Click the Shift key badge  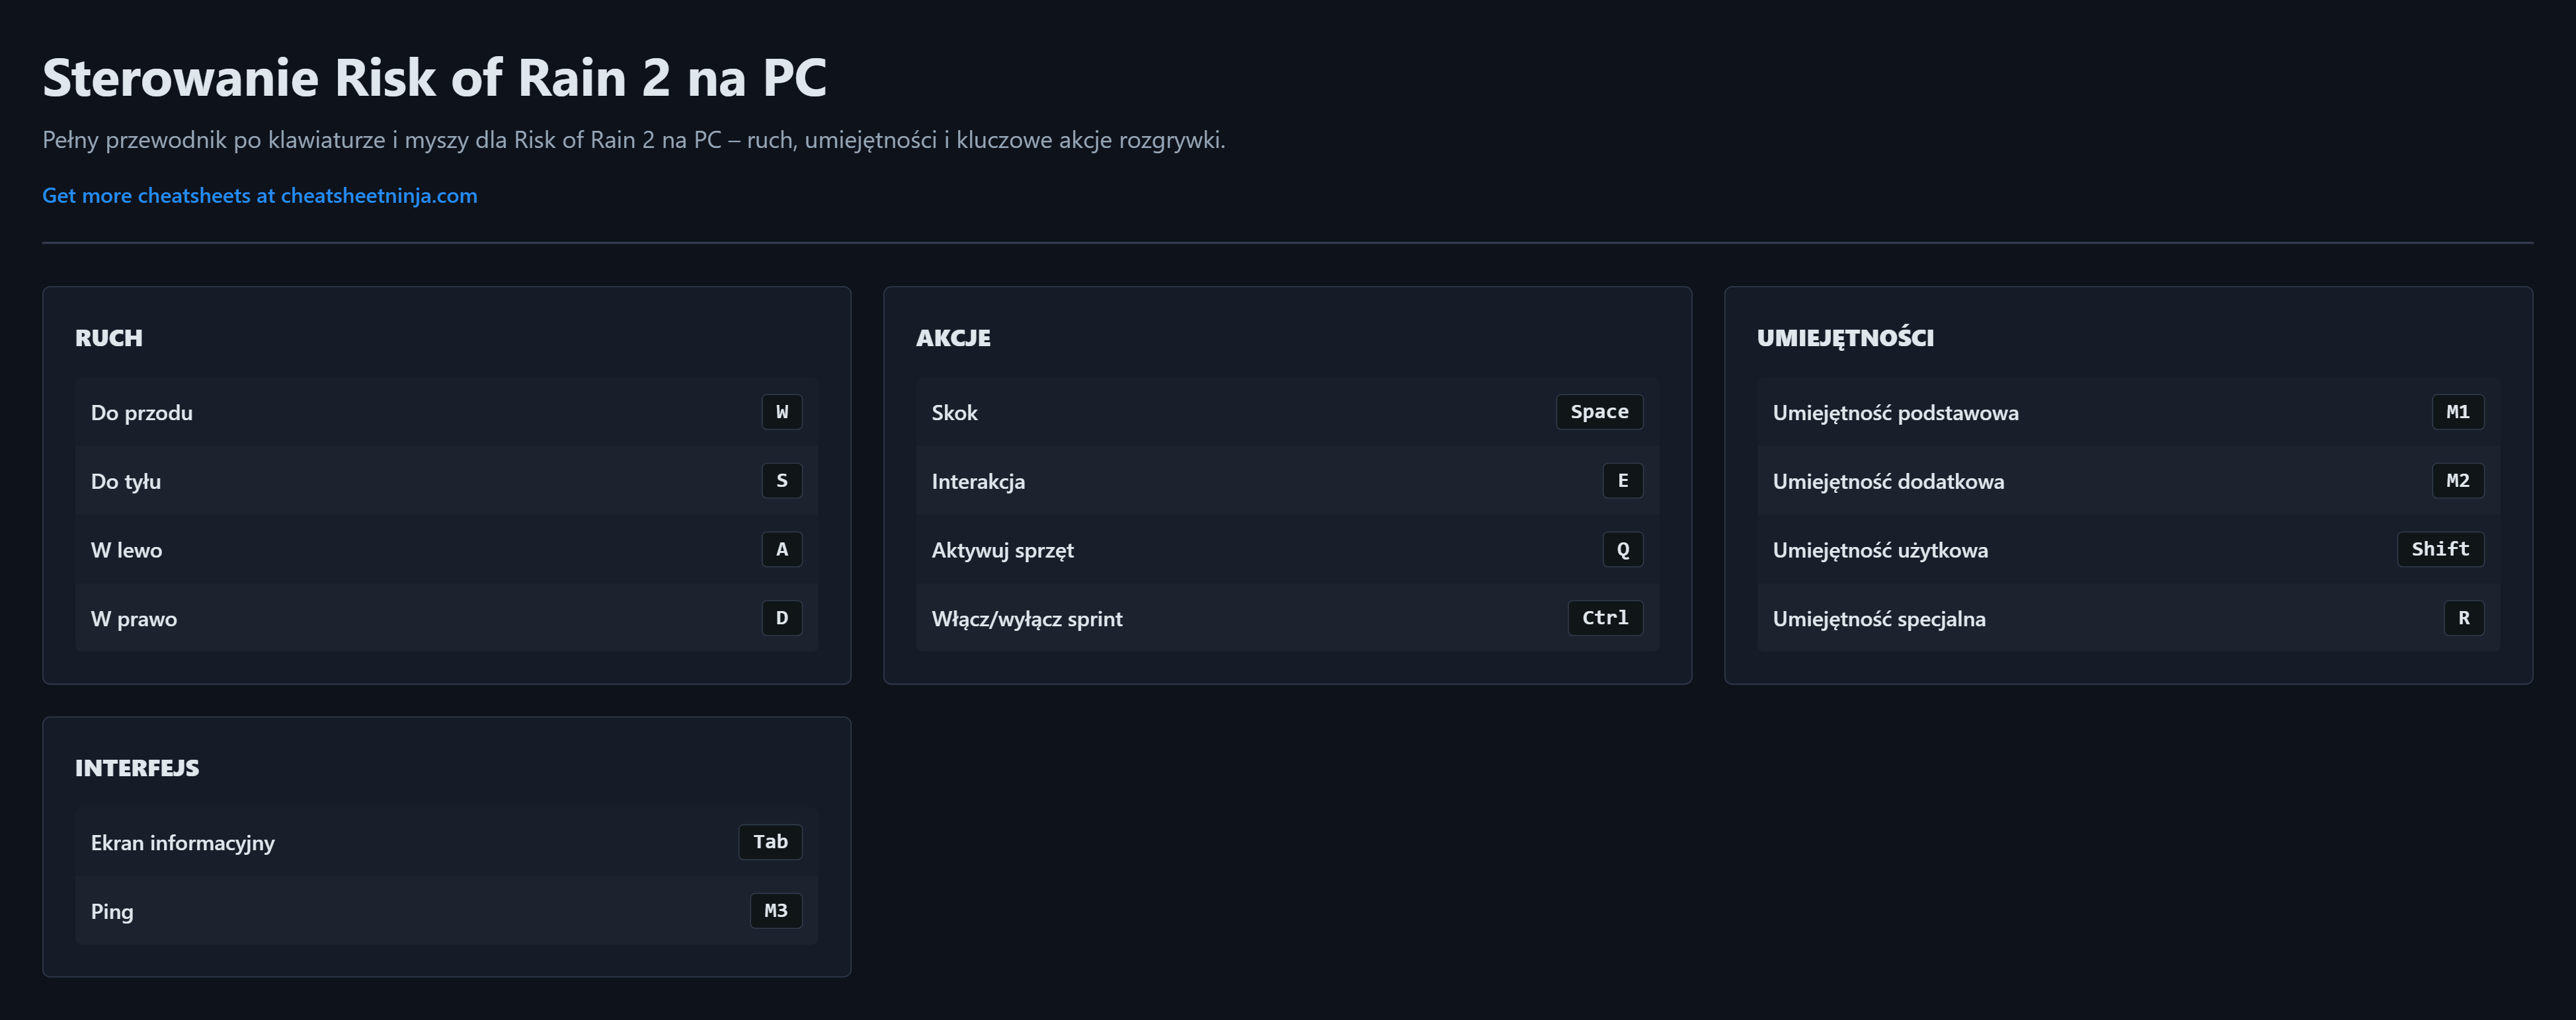[2439, 550]
